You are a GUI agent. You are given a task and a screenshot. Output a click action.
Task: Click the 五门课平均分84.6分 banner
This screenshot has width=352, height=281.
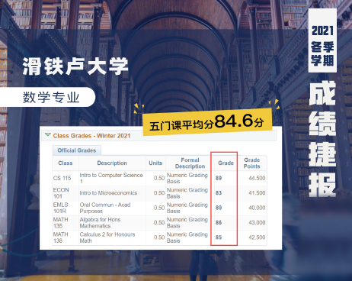[x=206, y=122]
